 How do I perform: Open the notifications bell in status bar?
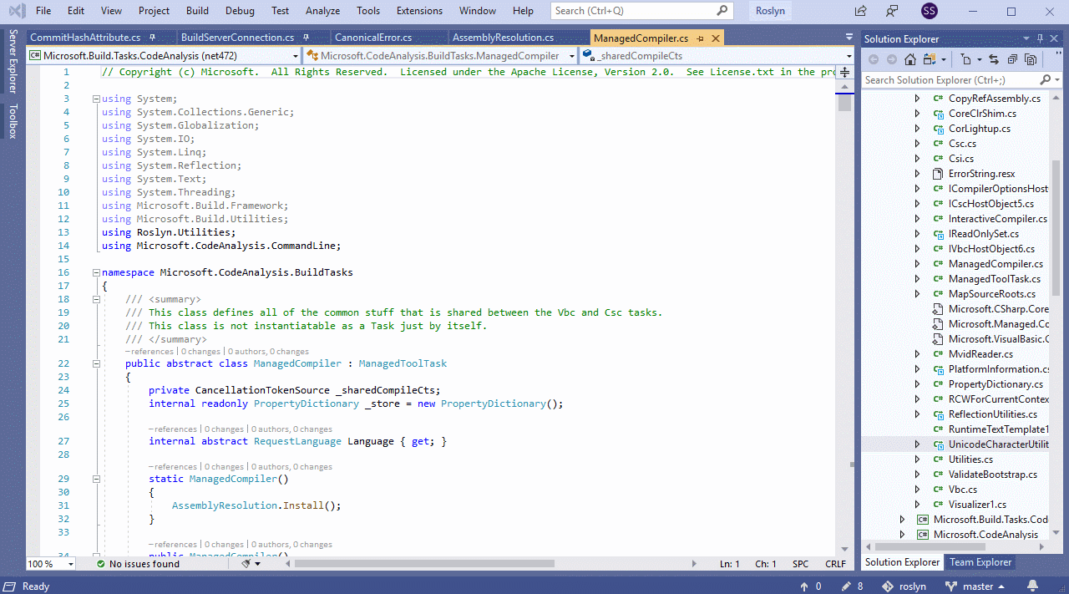point(1032,586)
